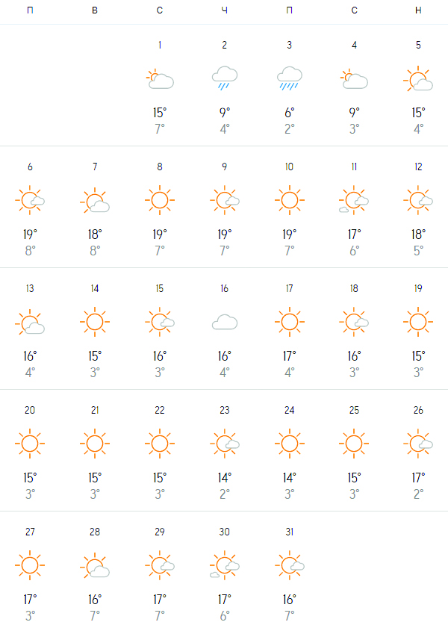Click the 19° high temperature on day 6
This screenshot has width=448, height=625.
pos(30,234)
